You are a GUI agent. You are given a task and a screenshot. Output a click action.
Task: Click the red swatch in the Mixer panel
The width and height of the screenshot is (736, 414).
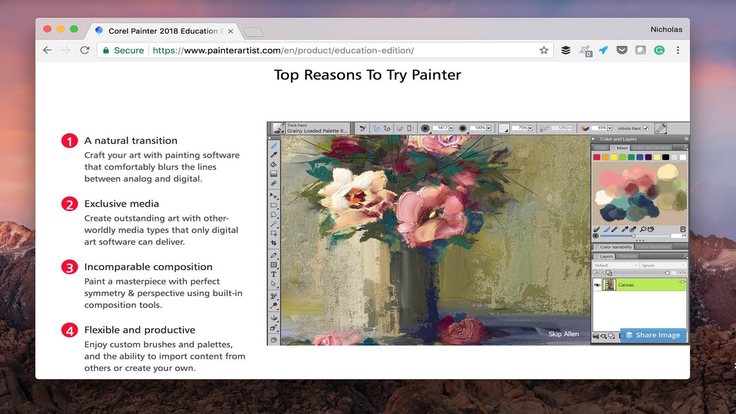[596, 157]
